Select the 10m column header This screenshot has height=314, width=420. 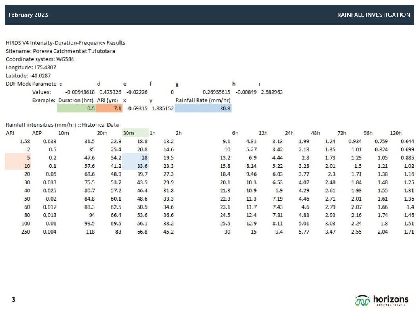pos(63,133)
